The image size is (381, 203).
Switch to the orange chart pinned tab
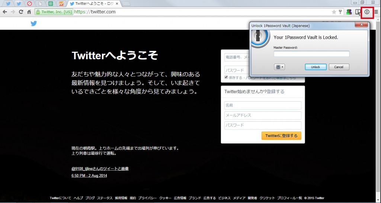pos(61,4)
